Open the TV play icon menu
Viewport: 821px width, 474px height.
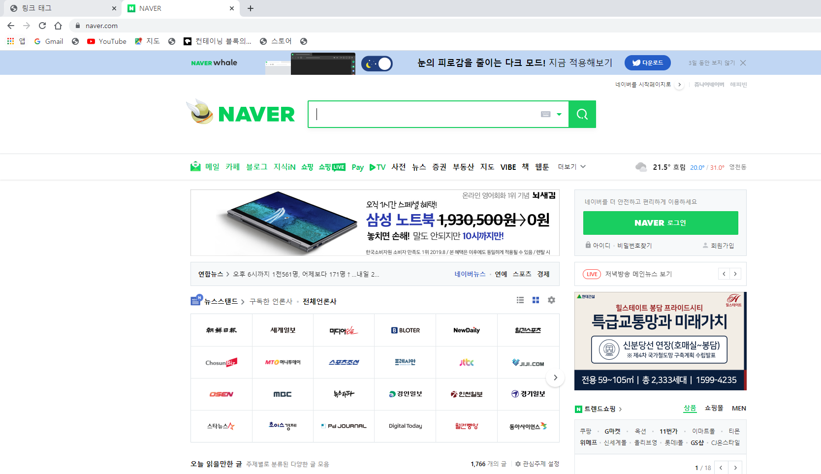point(378,167)
